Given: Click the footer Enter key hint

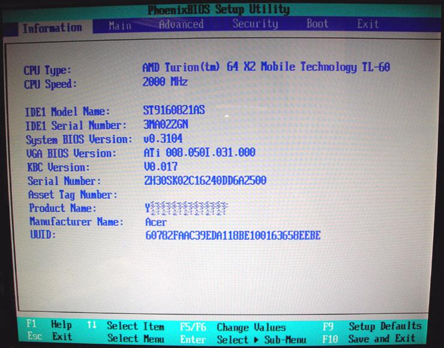Looking at the screenshot, I should 193,340.
